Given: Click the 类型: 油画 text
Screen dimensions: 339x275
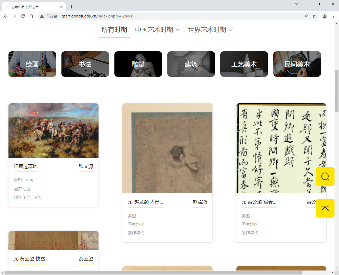Looking at the screenshot, I should (23, 181).
